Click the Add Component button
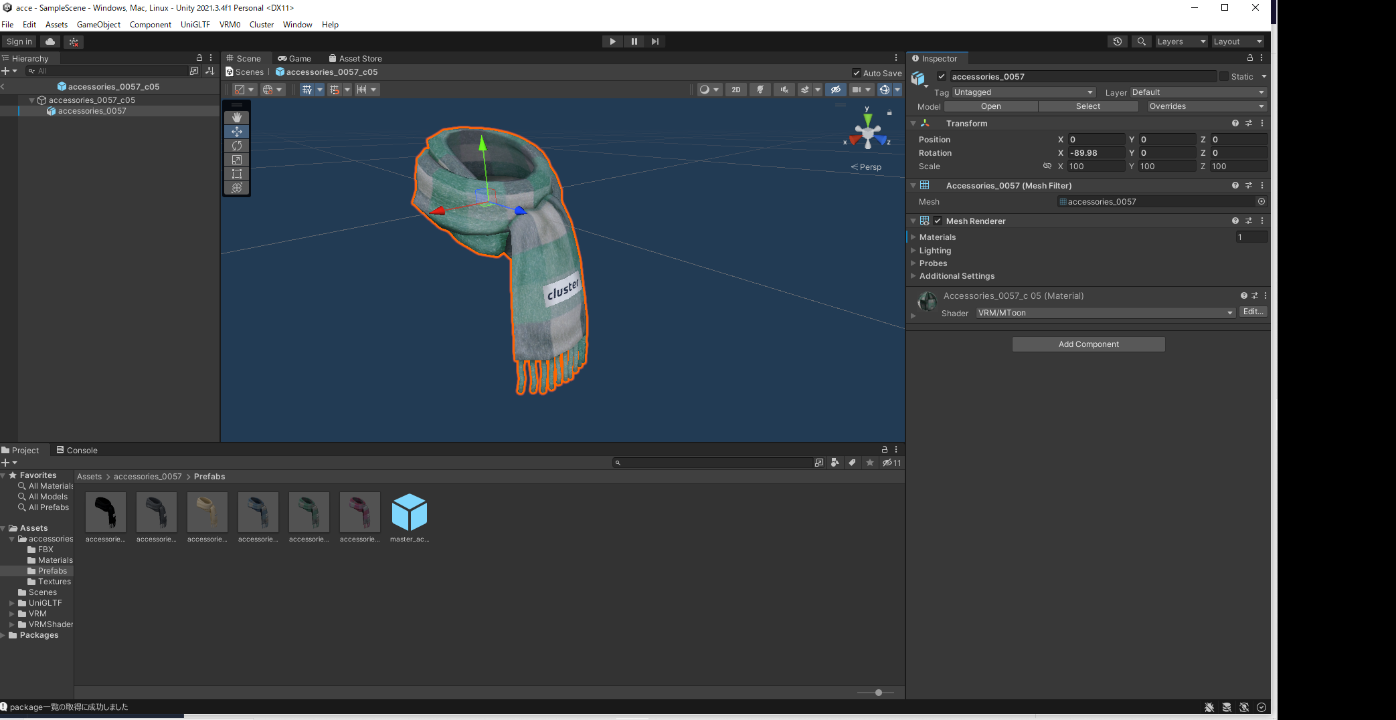 tap(1088, 344)
